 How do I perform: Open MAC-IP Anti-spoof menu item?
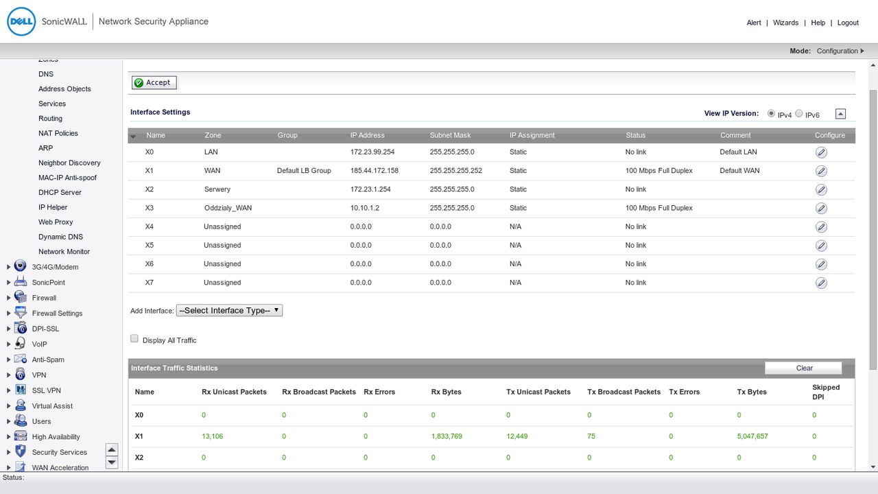point(67,178)
